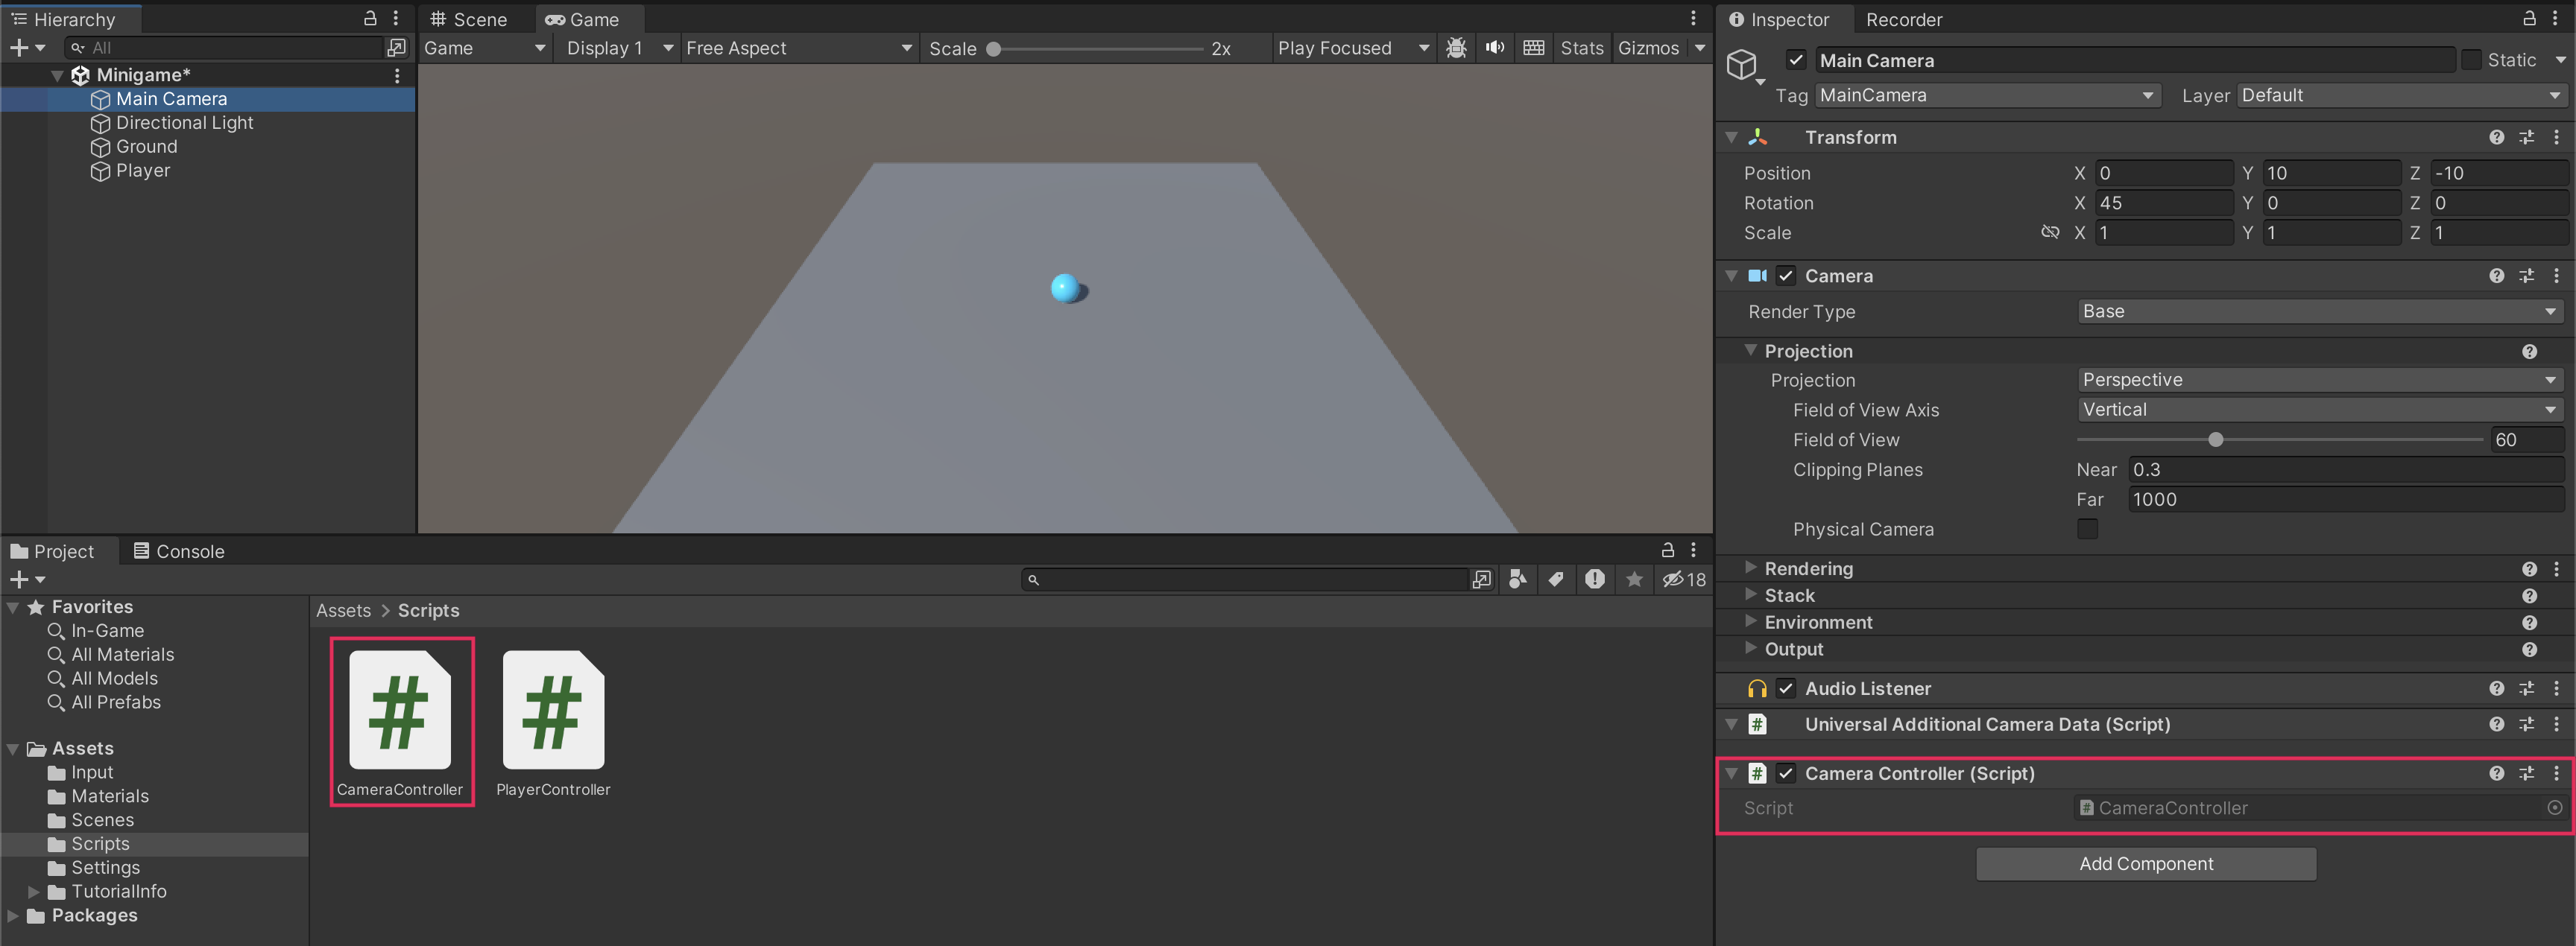Click the Add Component button
Screen dimensions: 2576x946
tap(2145, 864)
